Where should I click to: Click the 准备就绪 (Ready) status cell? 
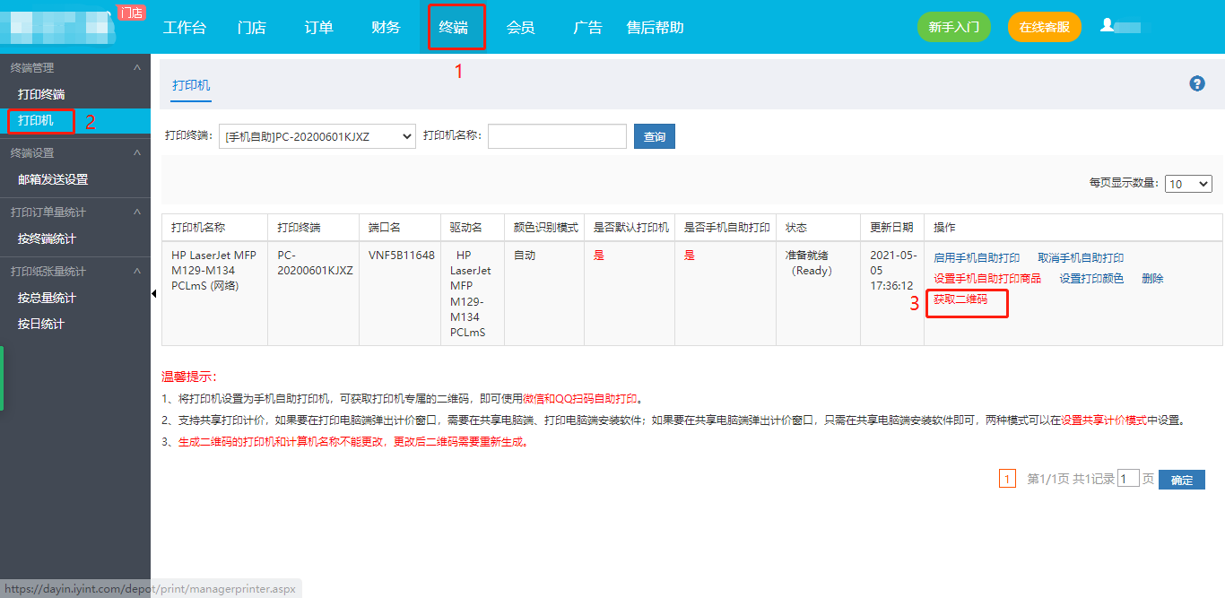[812, 263]
